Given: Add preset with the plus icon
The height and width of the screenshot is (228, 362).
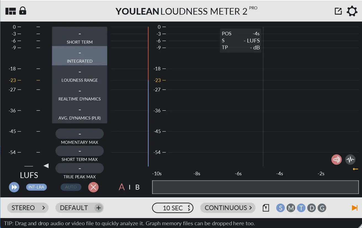Looking at the screenshot, I should [99, 208].
